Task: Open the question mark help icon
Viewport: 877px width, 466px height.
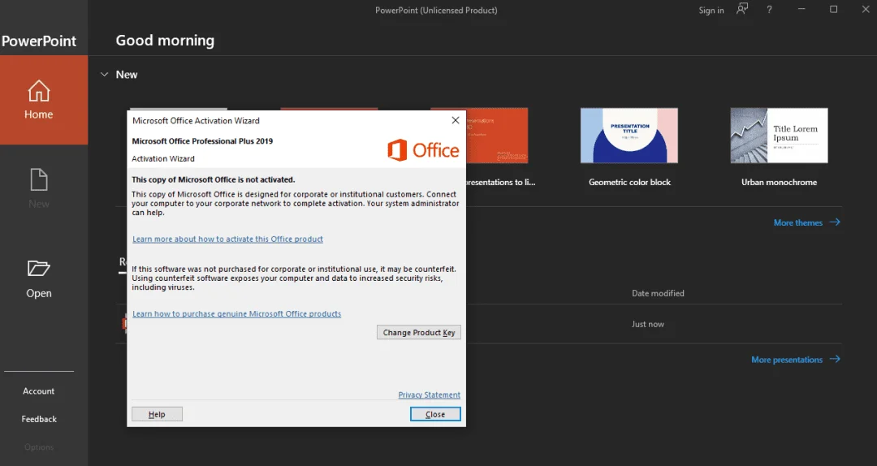Action: pos(769,10)
